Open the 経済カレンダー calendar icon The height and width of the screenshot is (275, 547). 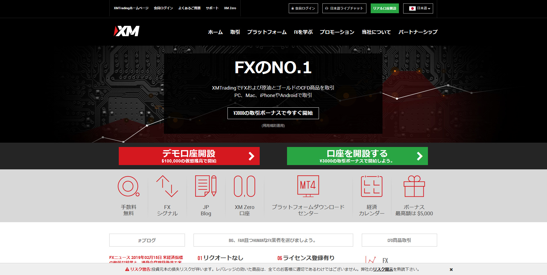[372, 186]
